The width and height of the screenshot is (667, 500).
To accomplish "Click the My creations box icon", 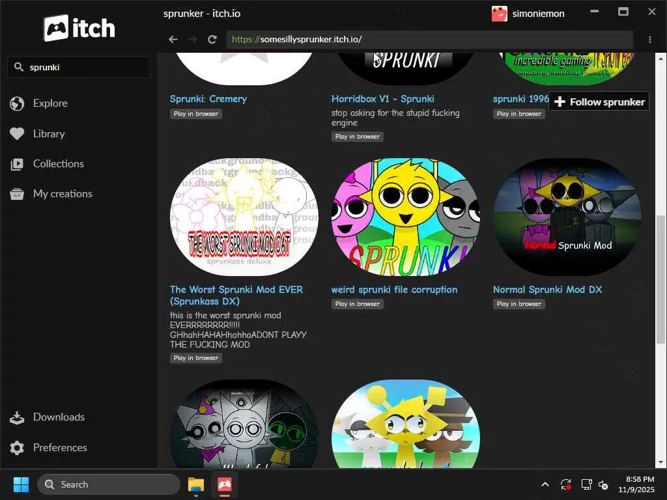I will pyautogui.click(x=17, y=194).
